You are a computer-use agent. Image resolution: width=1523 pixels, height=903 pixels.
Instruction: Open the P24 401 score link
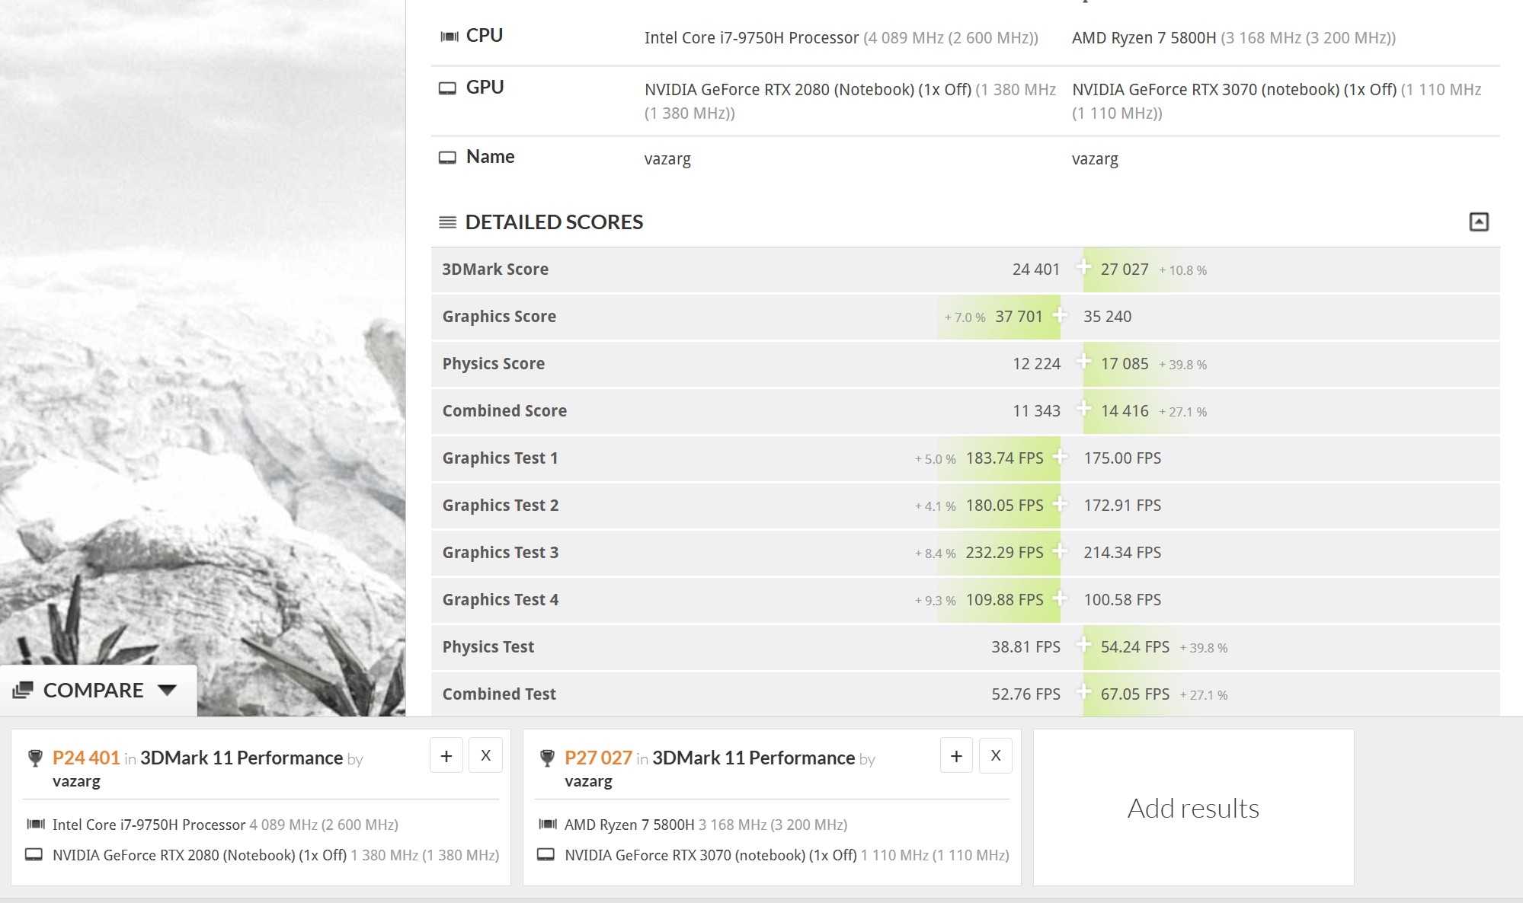pos(86,758)
